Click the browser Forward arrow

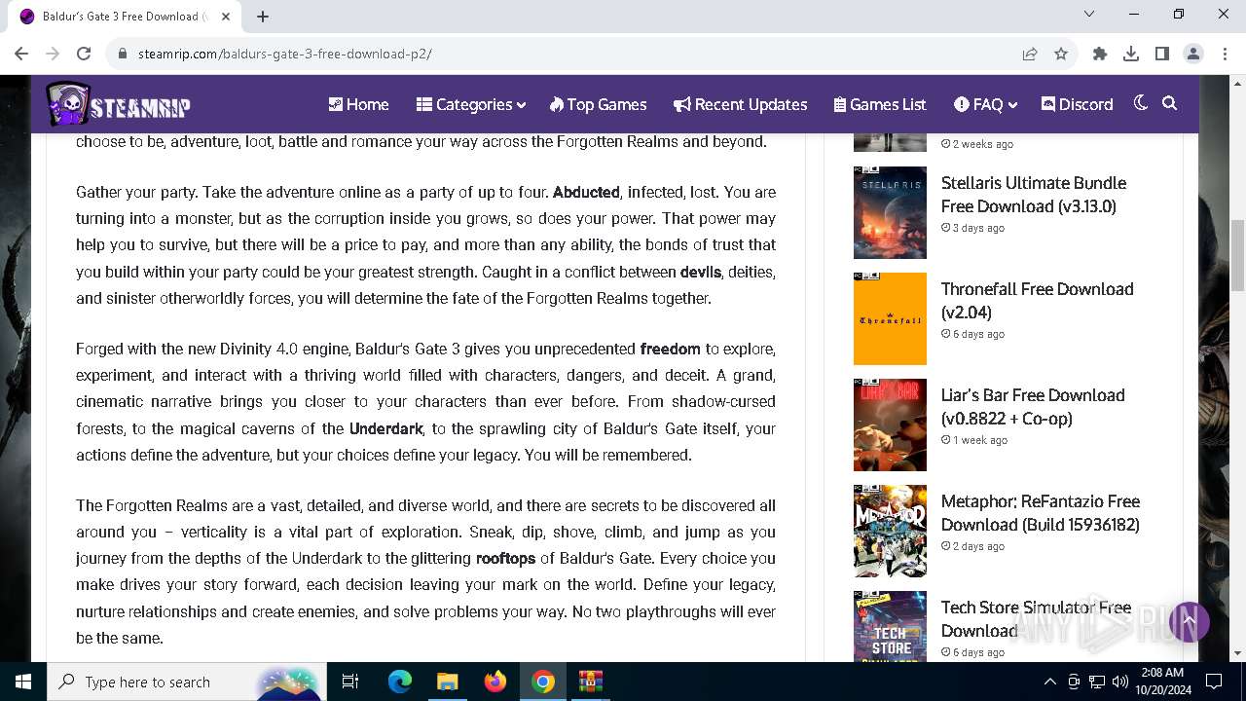53,54
